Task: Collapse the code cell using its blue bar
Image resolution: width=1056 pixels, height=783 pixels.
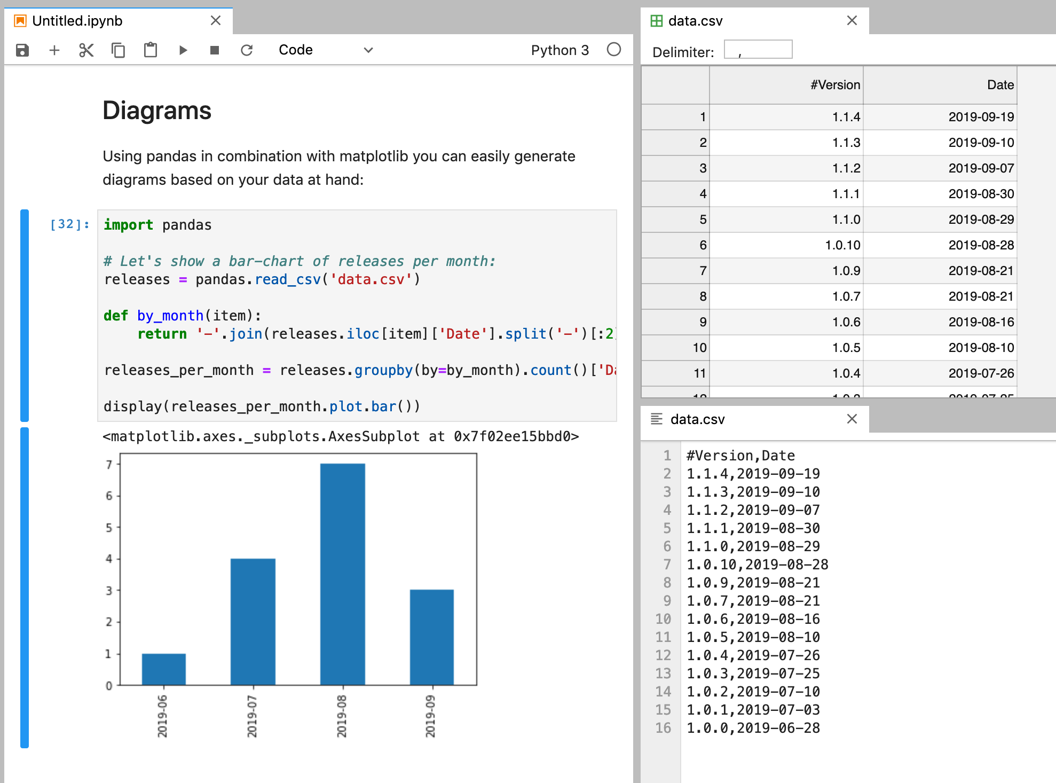Action: [x=25, y=316]
